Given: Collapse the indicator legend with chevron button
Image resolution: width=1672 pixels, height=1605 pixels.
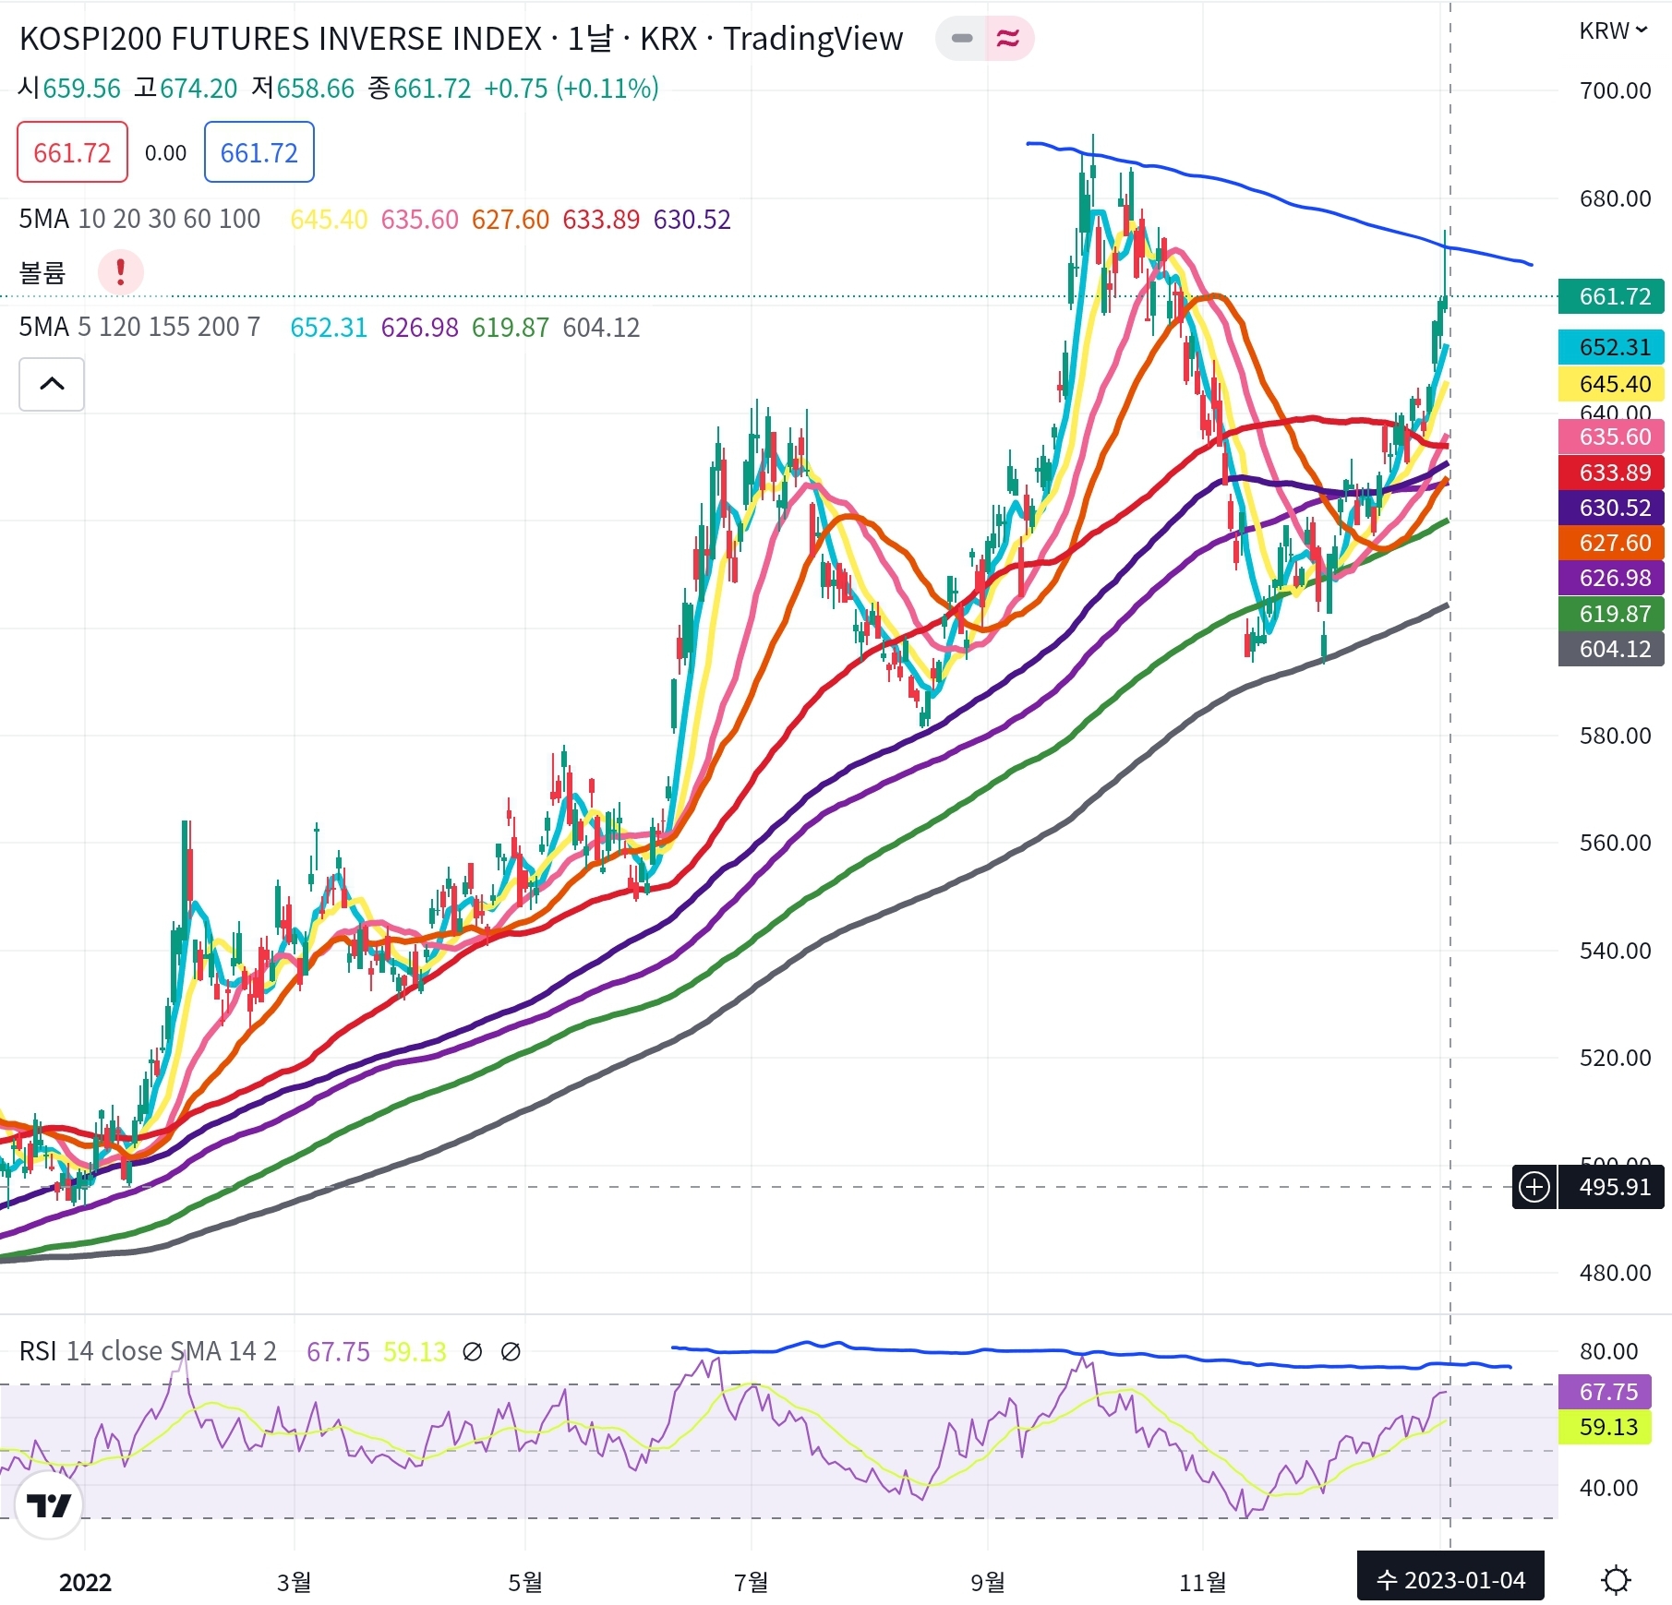Looking at the screenshot, I should point(52,384).
